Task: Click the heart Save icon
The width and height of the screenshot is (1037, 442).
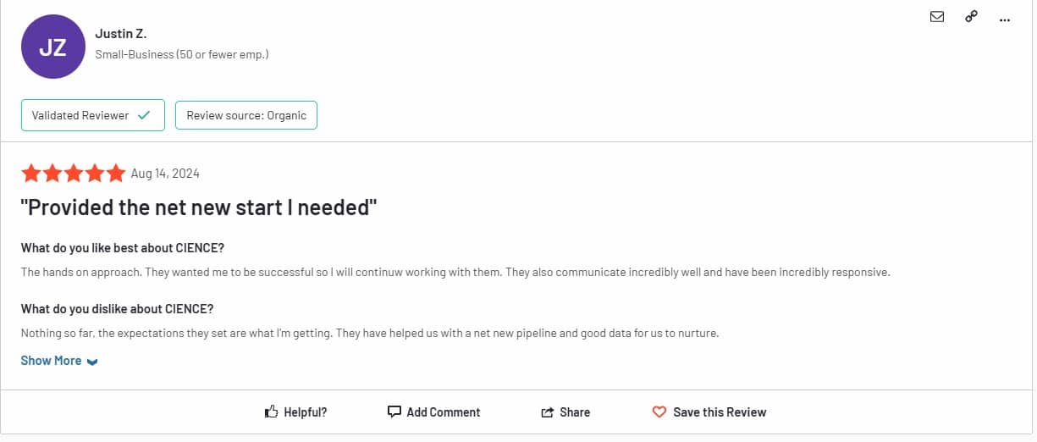Action: click(659, 412)
